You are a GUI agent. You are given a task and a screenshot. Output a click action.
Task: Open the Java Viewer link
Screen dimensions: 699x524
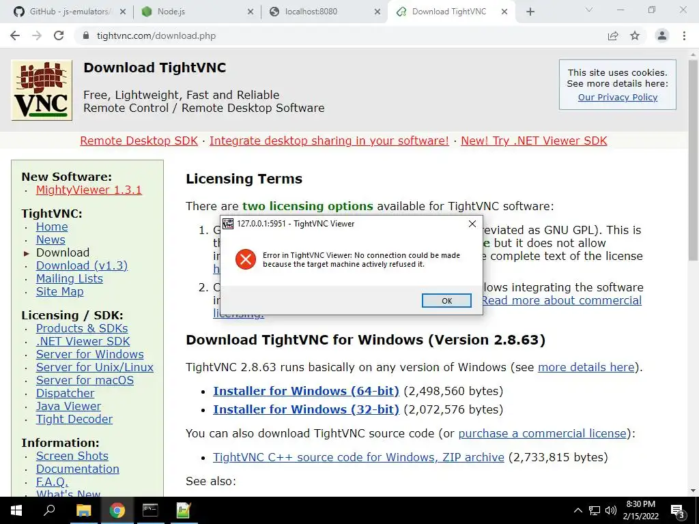point(68,406)
